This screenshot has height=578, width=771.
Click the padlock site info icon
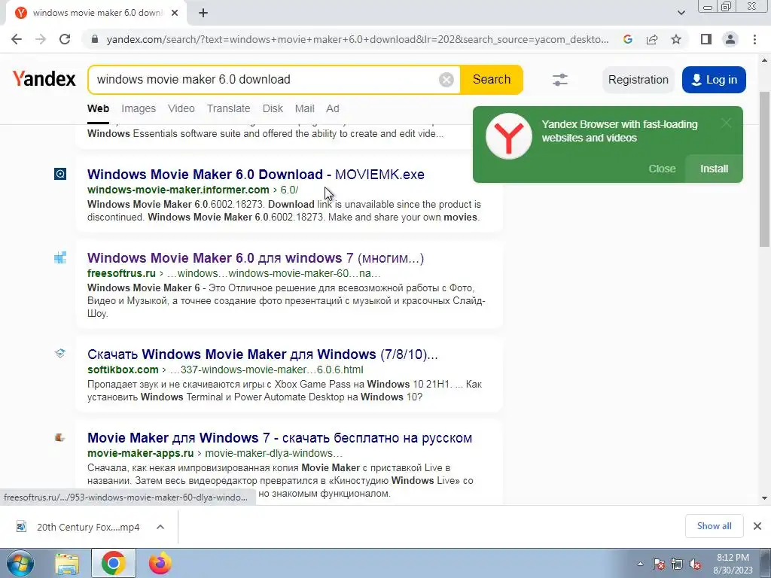95,39
